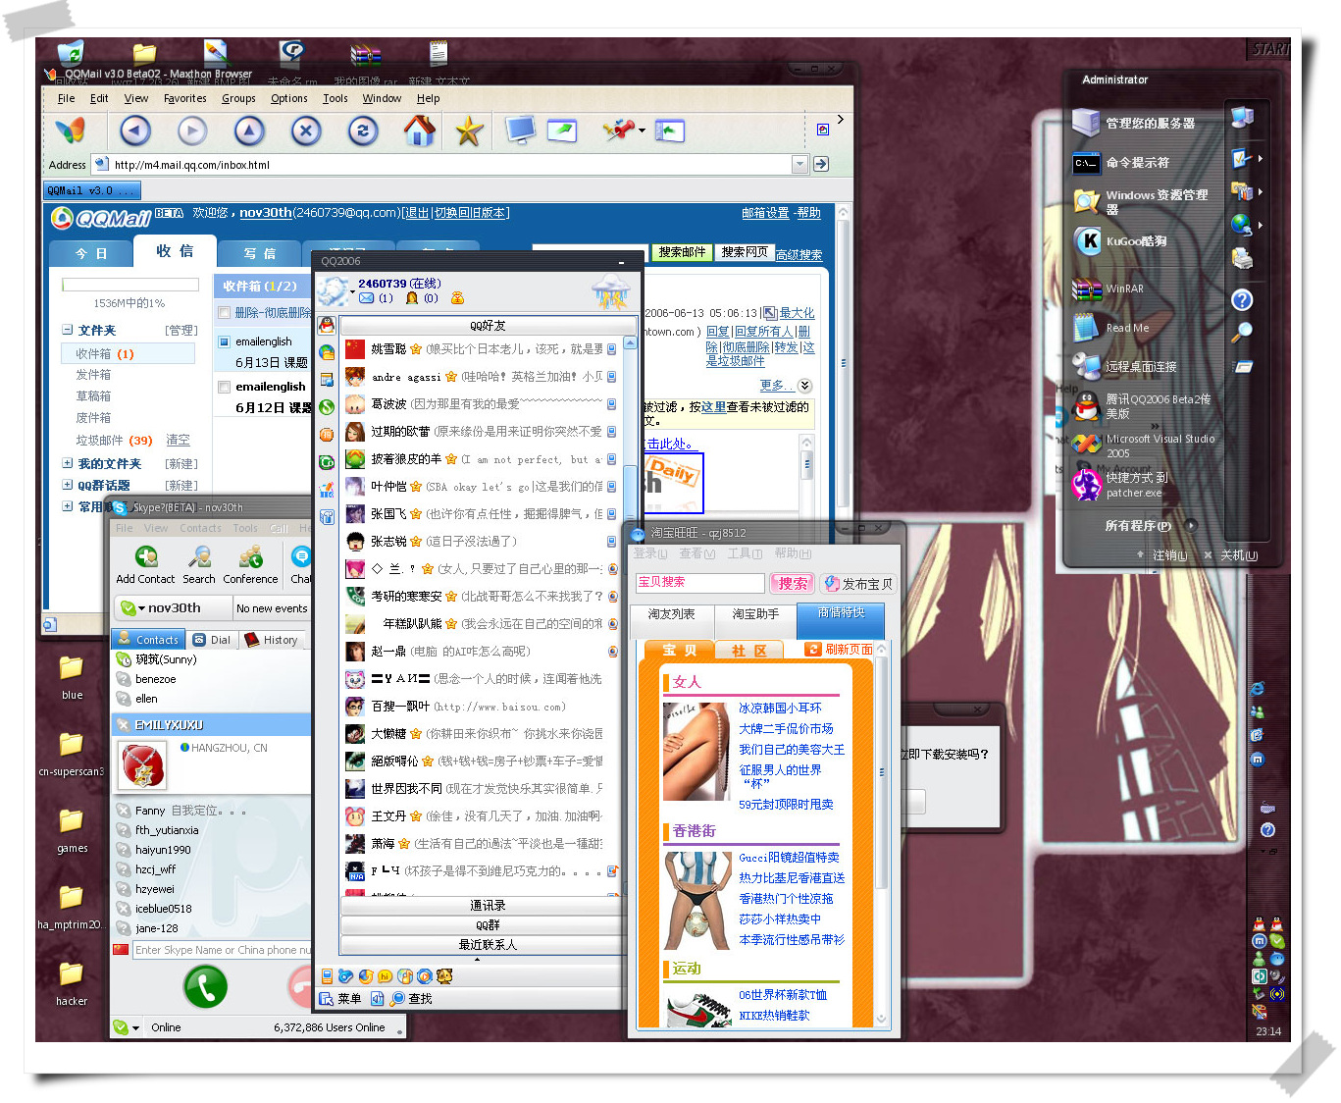
Task: Click QQ 查找 search contacts
Action: [411, 999]
